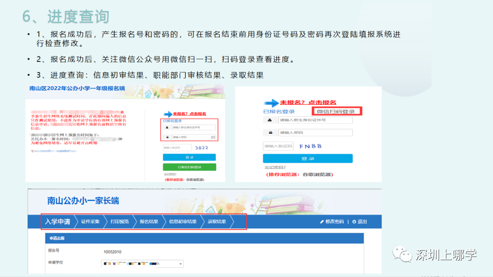Click 未报名？点击报名 link above the 3822 form
Screen dimensions: 493x277
click(189, 114)
